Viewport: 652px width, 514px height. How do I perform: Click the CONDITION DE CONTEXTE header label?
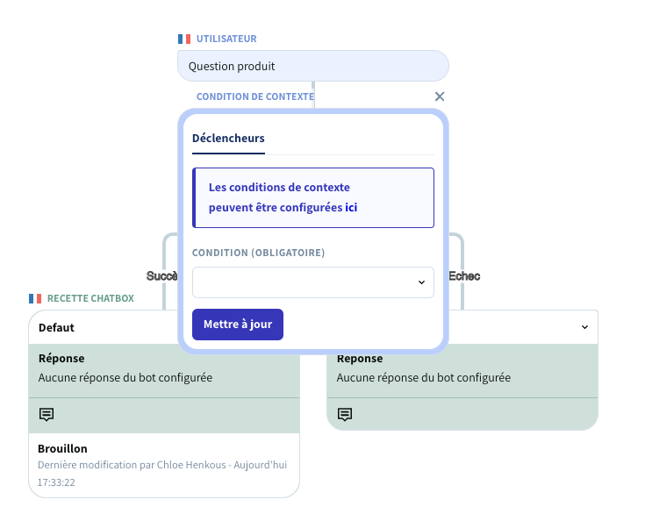click(254, 96)
